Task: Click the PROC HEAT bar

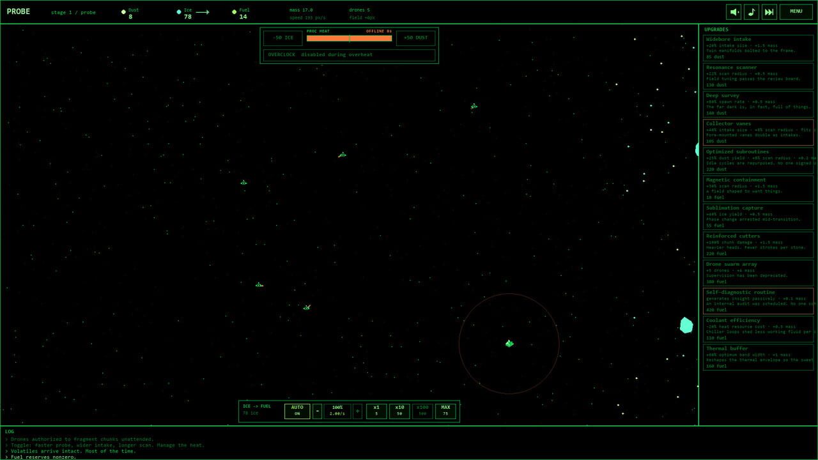Action: point(349,38)
